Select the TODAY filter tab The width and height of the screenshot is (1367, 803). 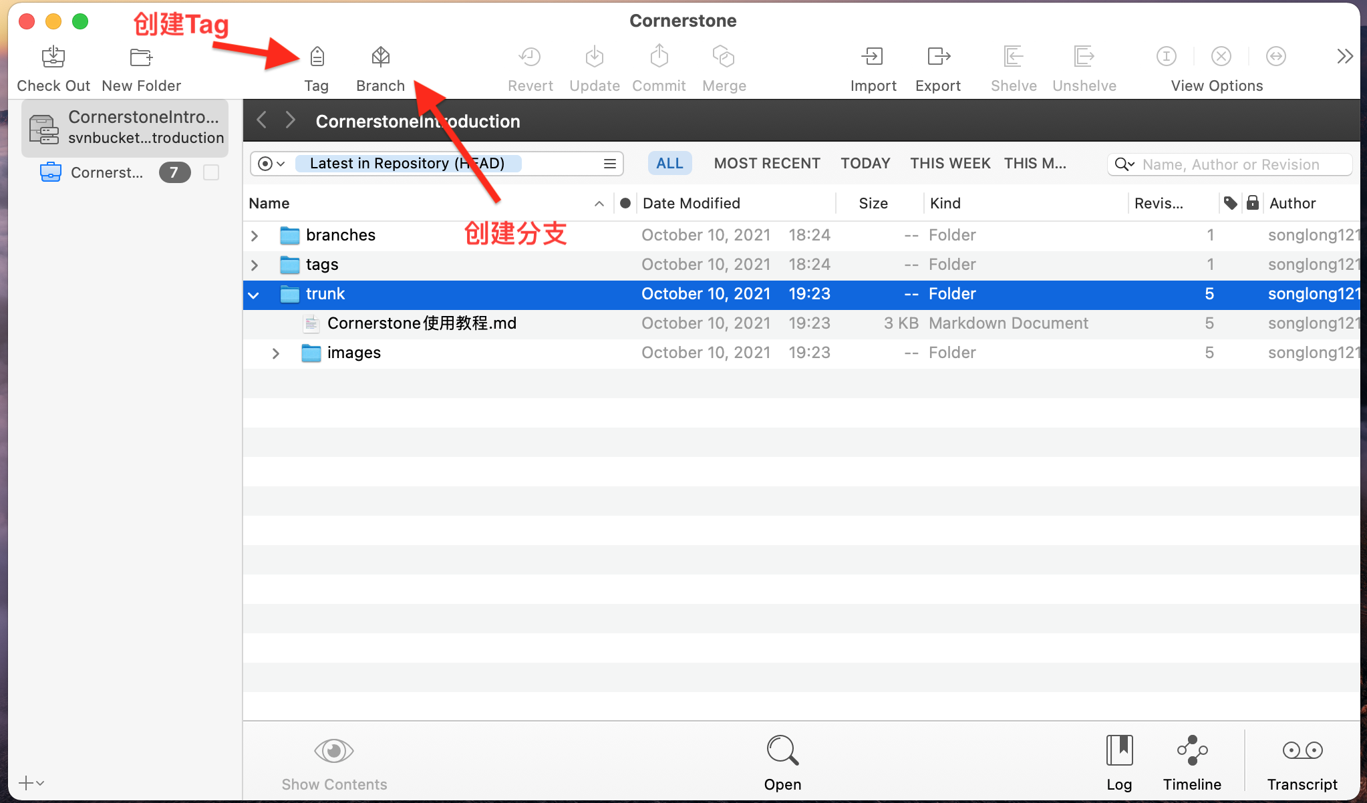coord(865,164)
